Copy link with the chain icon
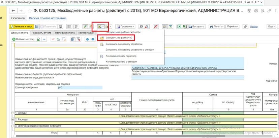The image size is (279, 138). [x=269, y=11]
